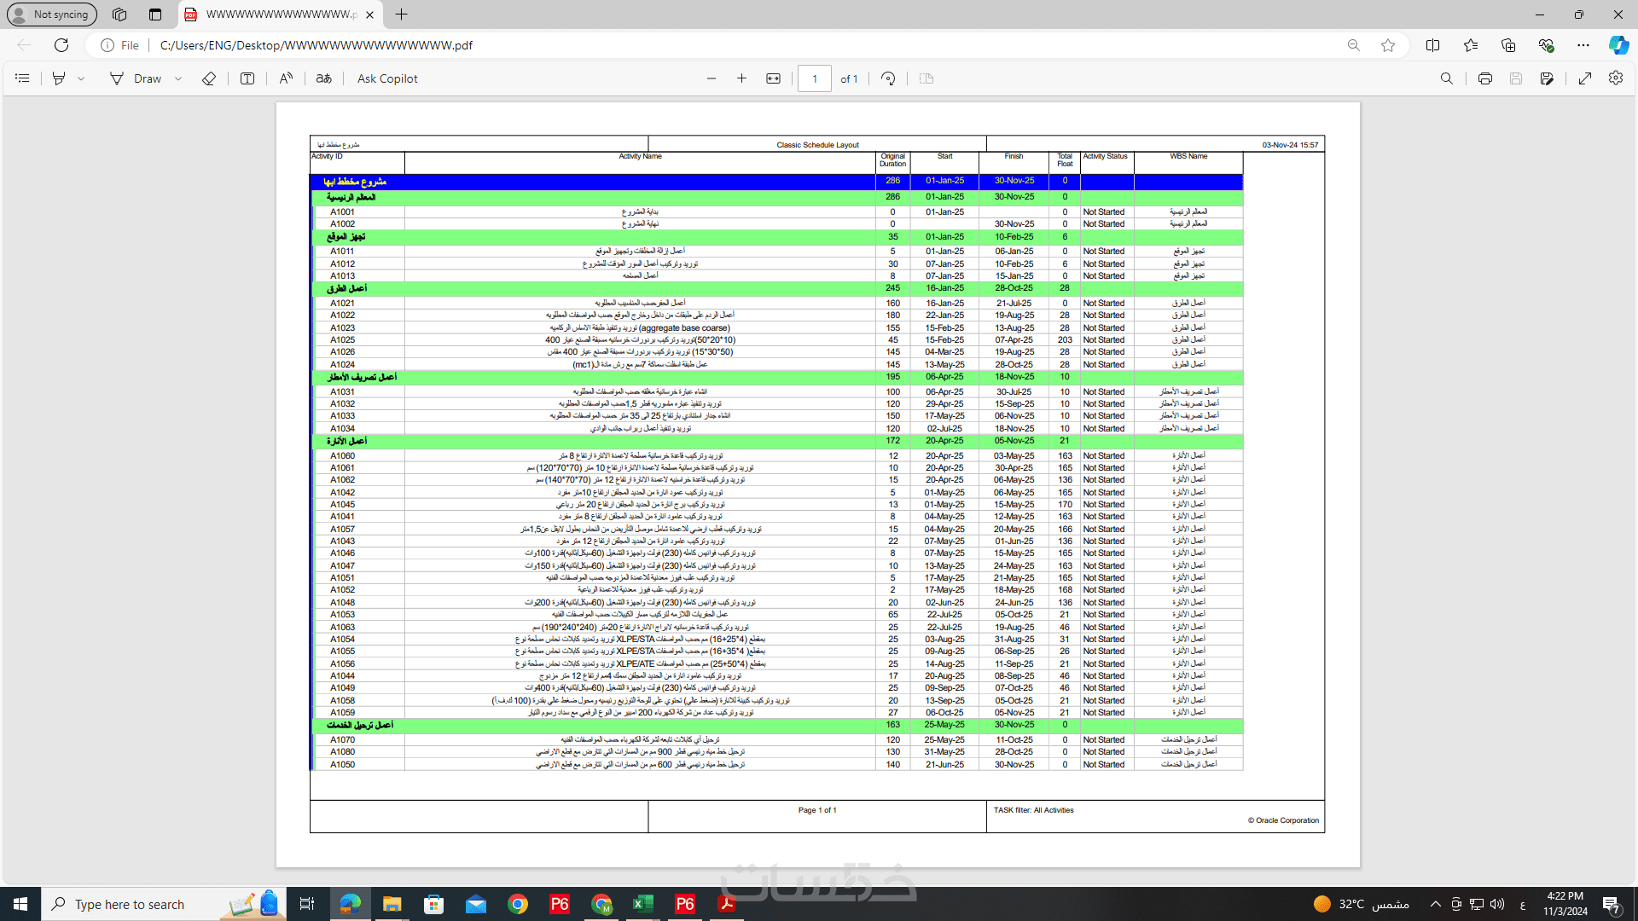Image resolution: width=1638 pixels, height=921 pixels.
Task: Toggle the Highlight tool
Action: coord(59,78)
